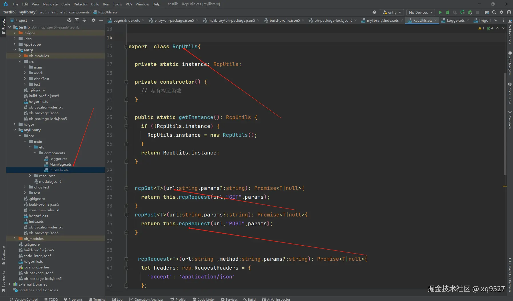Screen dimensions: 513x301
Task: Start debugging with the bug icon
Action: click(x=448, y=12)
